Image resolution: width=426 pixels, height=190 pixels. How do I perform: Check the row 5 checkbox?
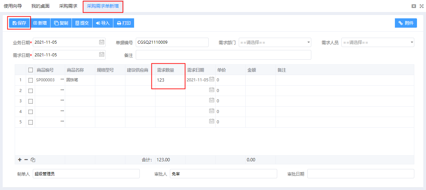tap(30, 122)
